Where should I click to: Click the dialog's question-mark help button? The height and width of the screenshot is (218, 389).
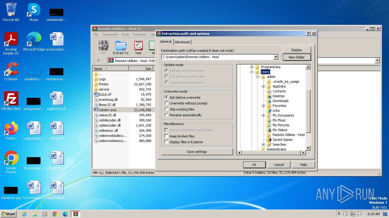(308, 34)
